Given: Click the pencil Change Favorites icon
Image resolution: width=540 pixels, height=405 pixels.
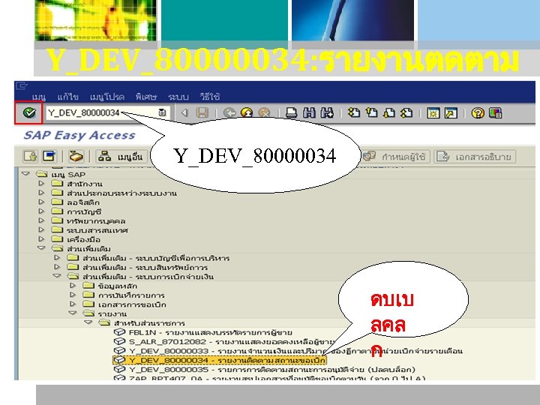Looking at the screenshot, I should (x=76, y=156).
